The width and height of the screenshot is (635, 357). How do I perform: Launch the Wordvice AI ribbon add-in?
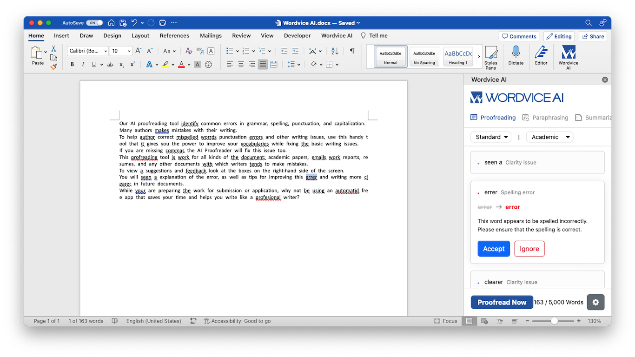point(569,58)
